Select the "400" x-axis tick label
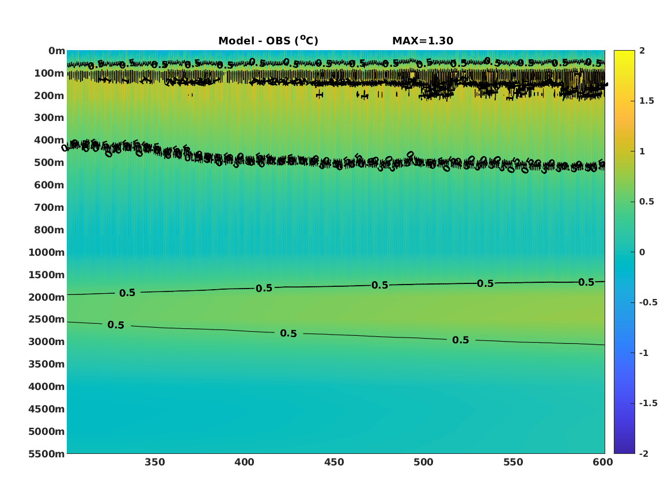The width and height of the screenshot is (672, 504). (x=244, y=463)
